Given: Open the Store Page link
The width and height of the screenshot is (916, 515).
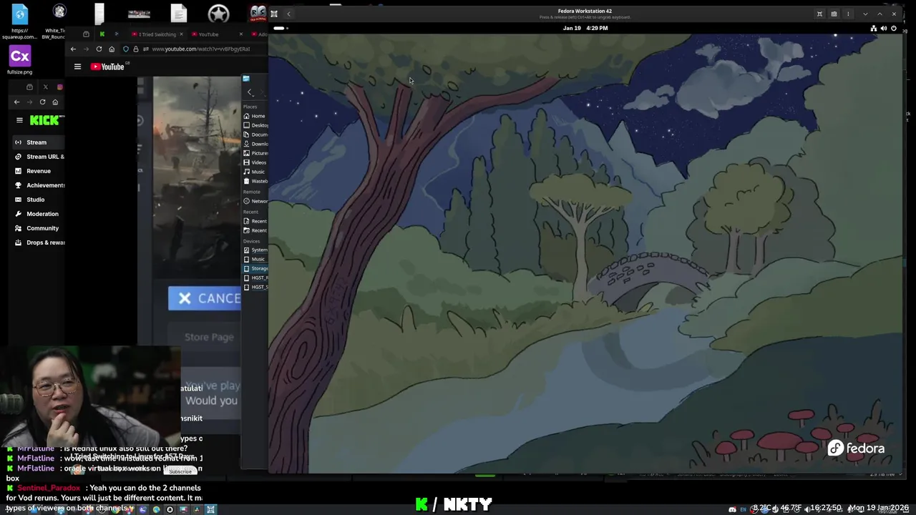Looking at the screenshot, I should (x=209, y=337).
